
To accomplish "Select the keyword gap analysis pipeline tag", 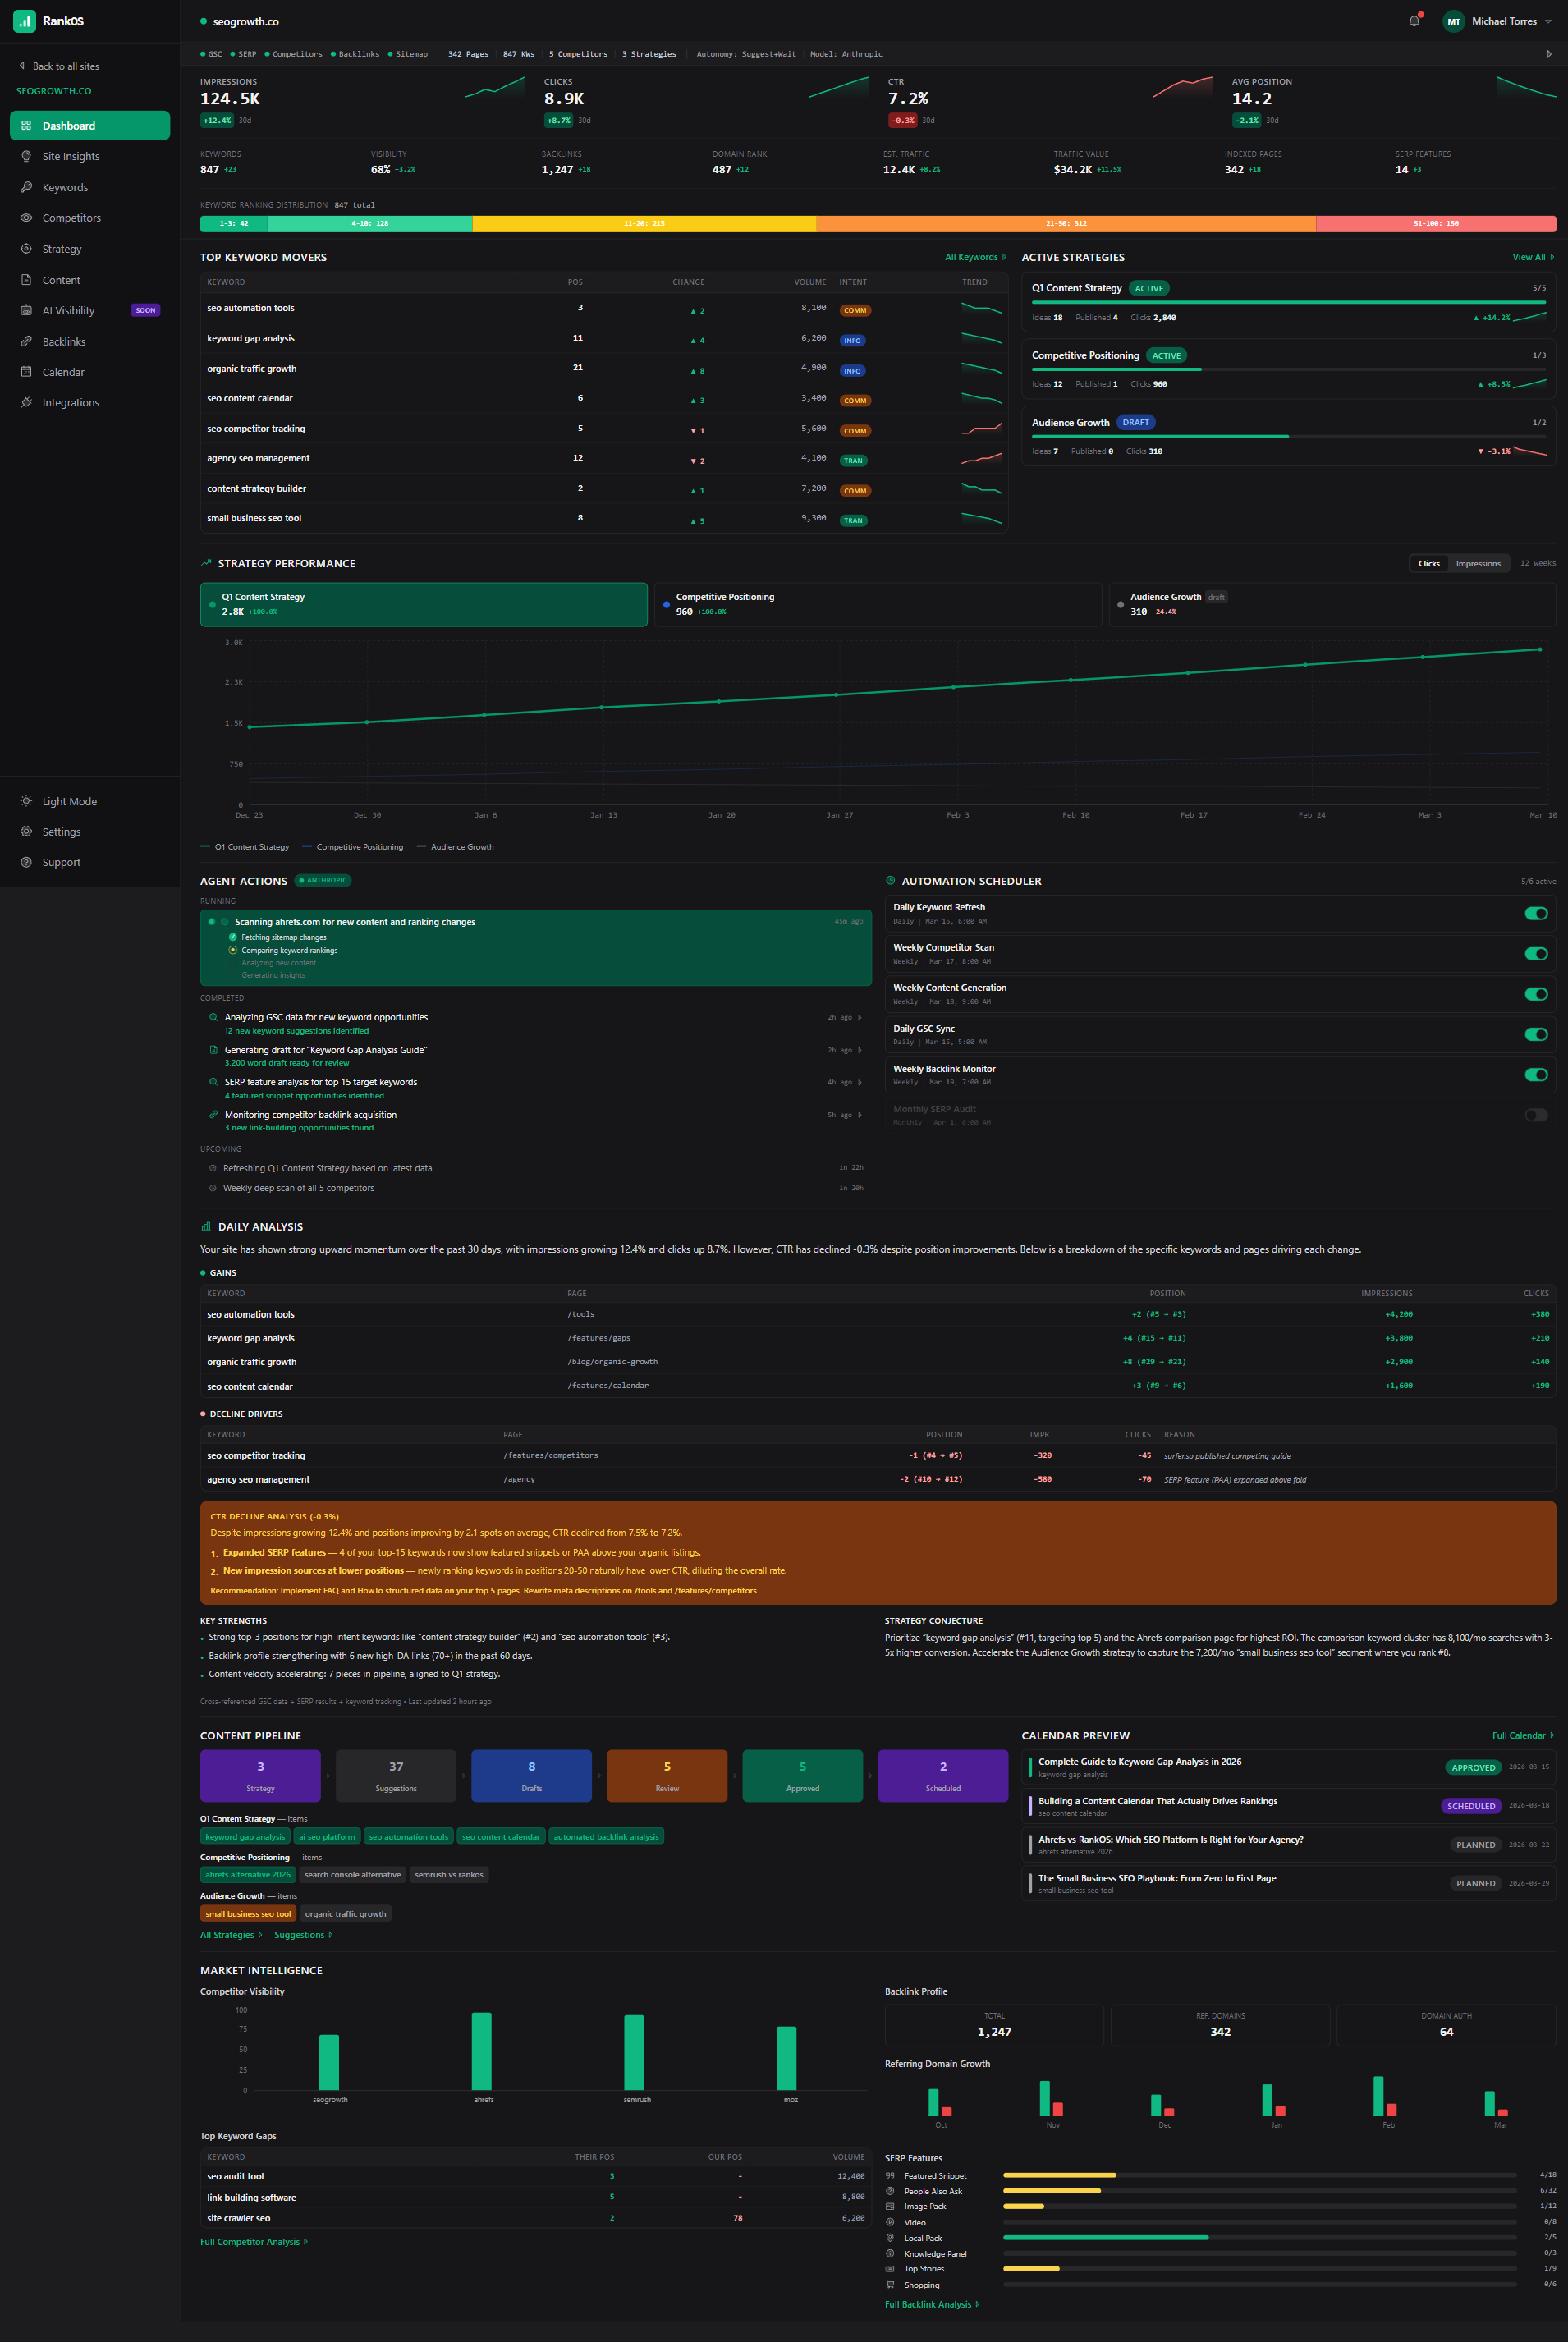I will pyautogui.click(x=244, y=1836).
